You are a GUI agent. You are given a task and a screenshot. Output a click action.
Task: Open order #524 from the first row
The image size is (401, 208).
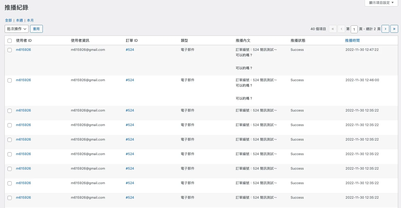pyautogui.click(x=130, y=50)
